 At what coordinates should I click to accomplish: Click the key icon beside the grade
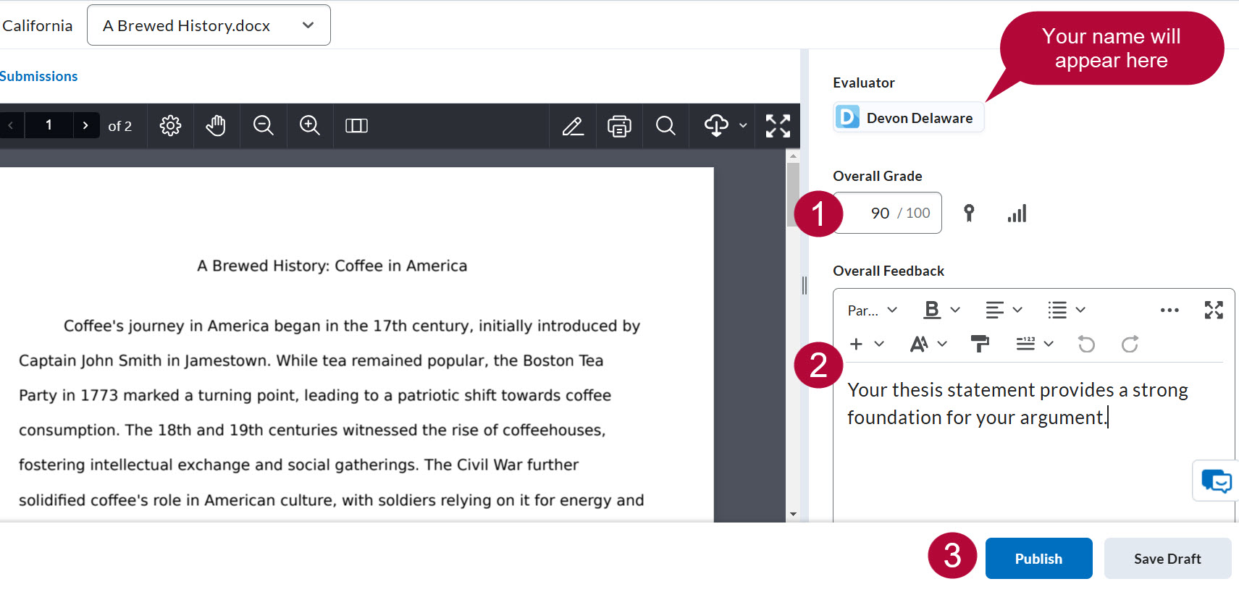pos(969,213)
